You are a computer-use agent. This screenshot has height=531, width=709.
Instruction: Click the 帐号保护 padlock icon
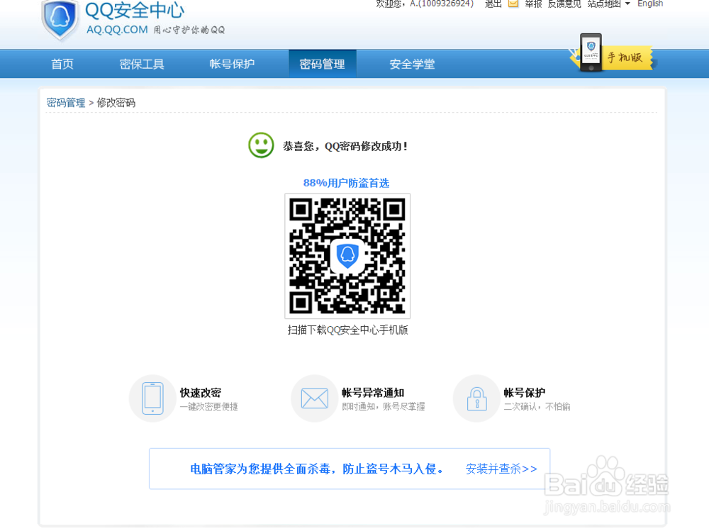pyautogui.click(x=476, y=398)
